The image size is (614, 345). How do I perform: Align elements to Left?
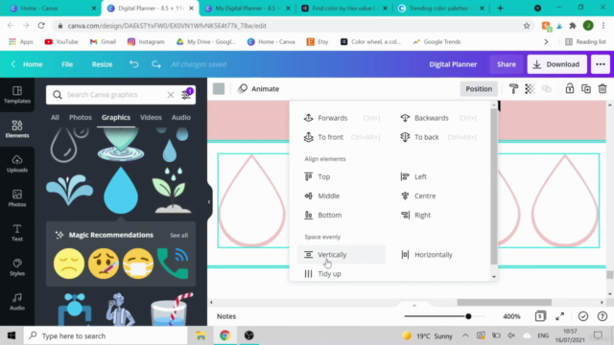(438, 176)
